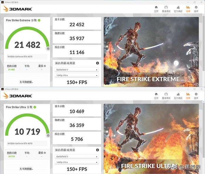Screen dimensions: 205x174
Task: Click the 21 482 score gauge end knob
Action: click(48, 49)
